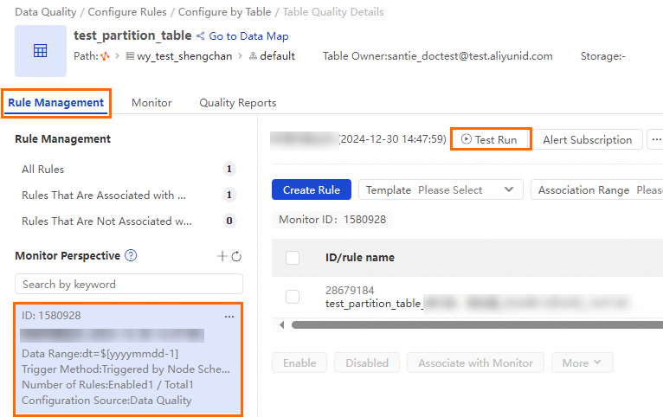Click the red path icon after Path:
Viewport: 663px width, 417px height.
(106, 56)
